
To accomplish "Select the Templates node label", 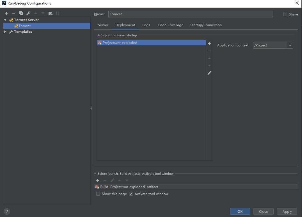I will [x=23, y=32].
